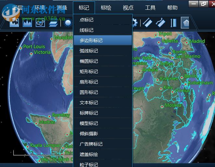
Task: Click the Moskva city label
Action: coord(173,105)
